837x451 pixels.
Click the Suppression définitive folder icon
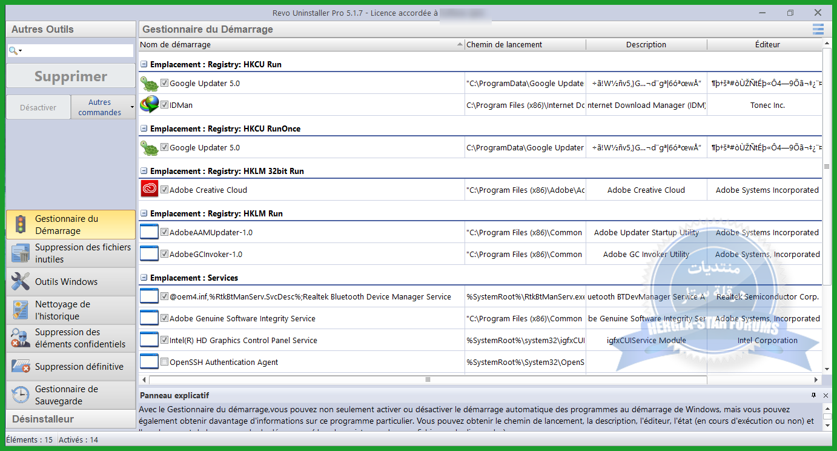[x=21, y=367]
